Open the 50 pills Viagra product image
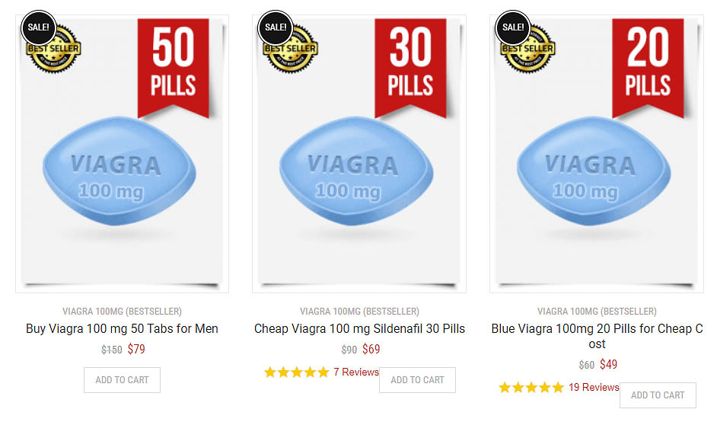The height and width of the screenshot is (422, 717). tap(122, 154)
